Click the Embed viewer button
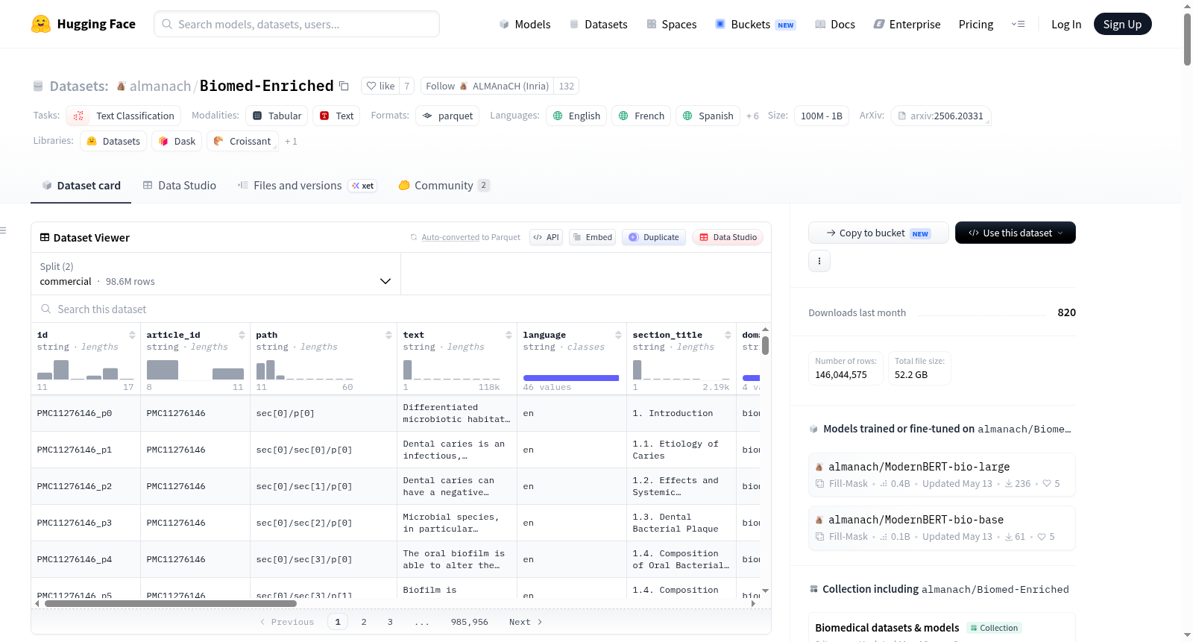 pyautogui.click(x=592, y=237)
